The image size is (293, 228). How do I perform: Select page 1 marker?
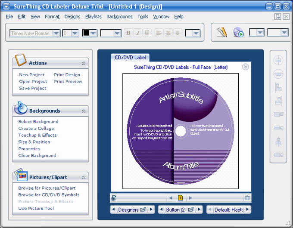pos(180,197)
